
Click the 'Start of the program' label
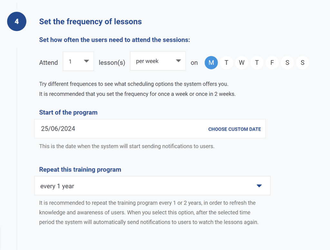tap(68, 112)
